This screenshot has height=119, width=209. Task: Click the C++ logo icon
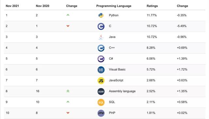click(101, 48)
